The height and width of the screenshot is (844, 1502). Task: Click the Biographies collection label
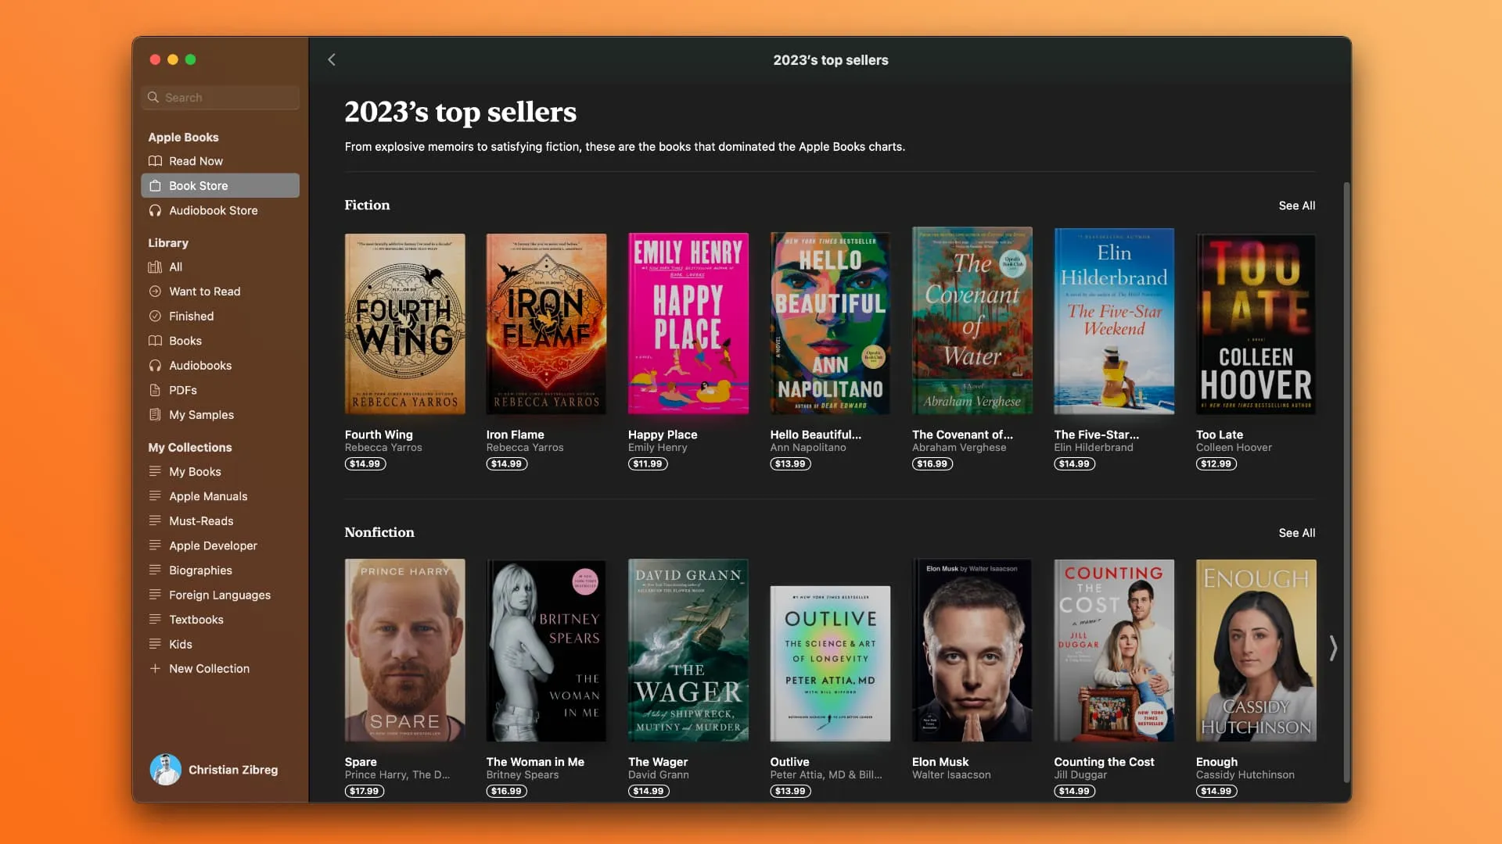pos(200,570)
